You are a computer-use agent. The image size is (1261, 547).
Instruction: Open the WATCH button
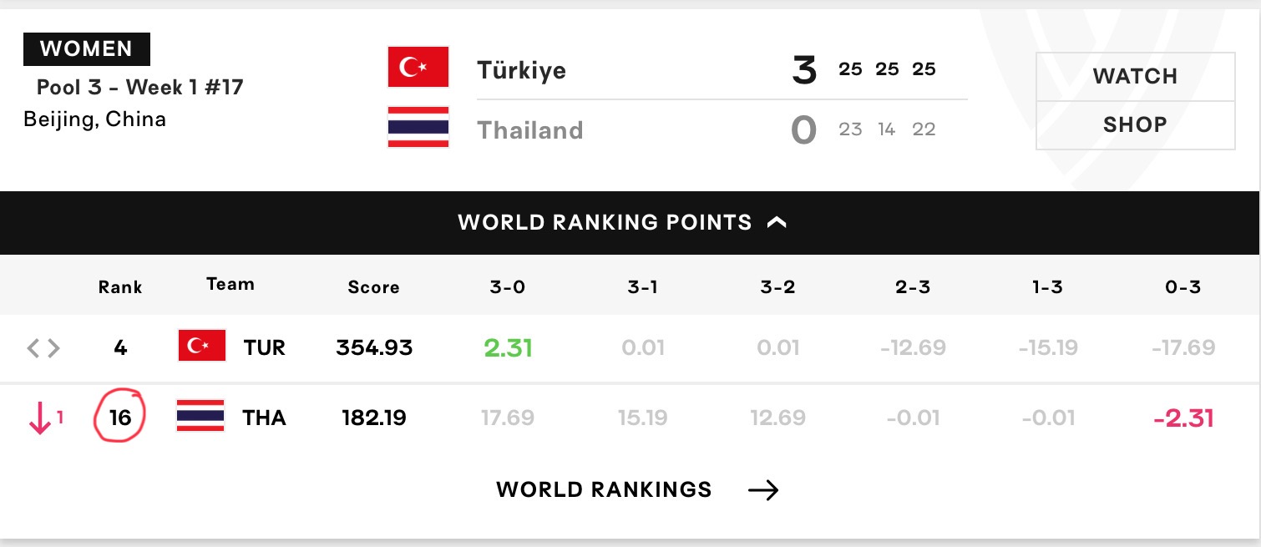pyautogui.click(x=1136, y=77)
